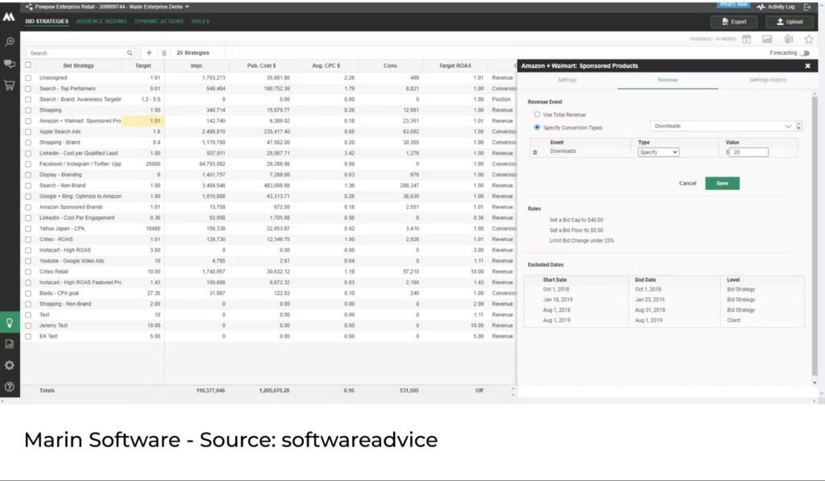Click the search magnifier in search box

tap(130, 52)
